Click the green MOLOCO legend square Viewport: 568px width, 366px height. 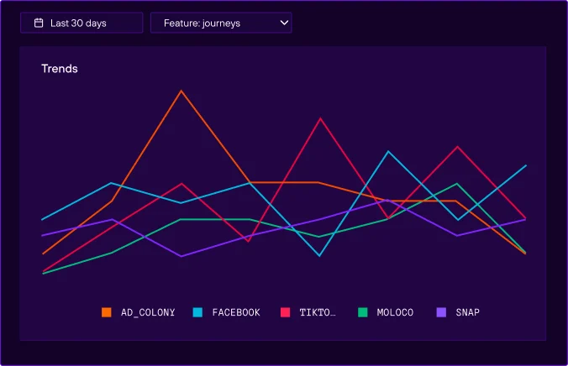pyautogui.click(x=363, y=312)
